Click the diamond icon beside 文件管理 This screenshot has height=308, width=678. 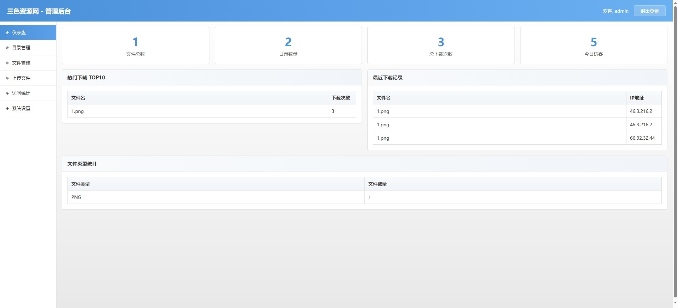pyautogui.click(x=7, y=63)
